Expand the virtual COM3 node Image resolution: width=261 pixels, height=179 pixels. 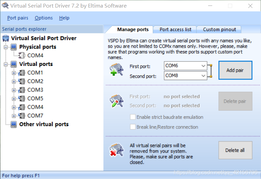tap(14, 90)
